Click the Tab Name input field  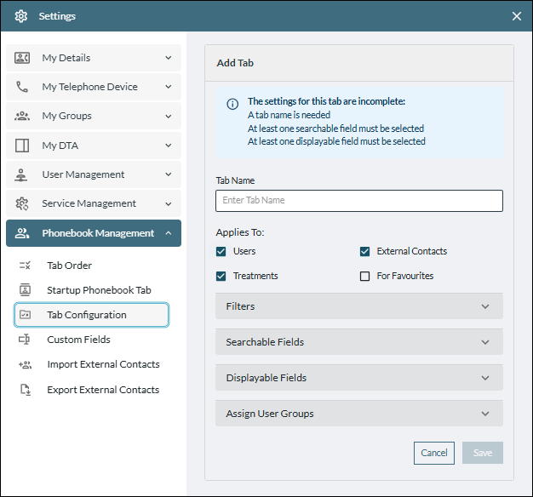[358, 201]
